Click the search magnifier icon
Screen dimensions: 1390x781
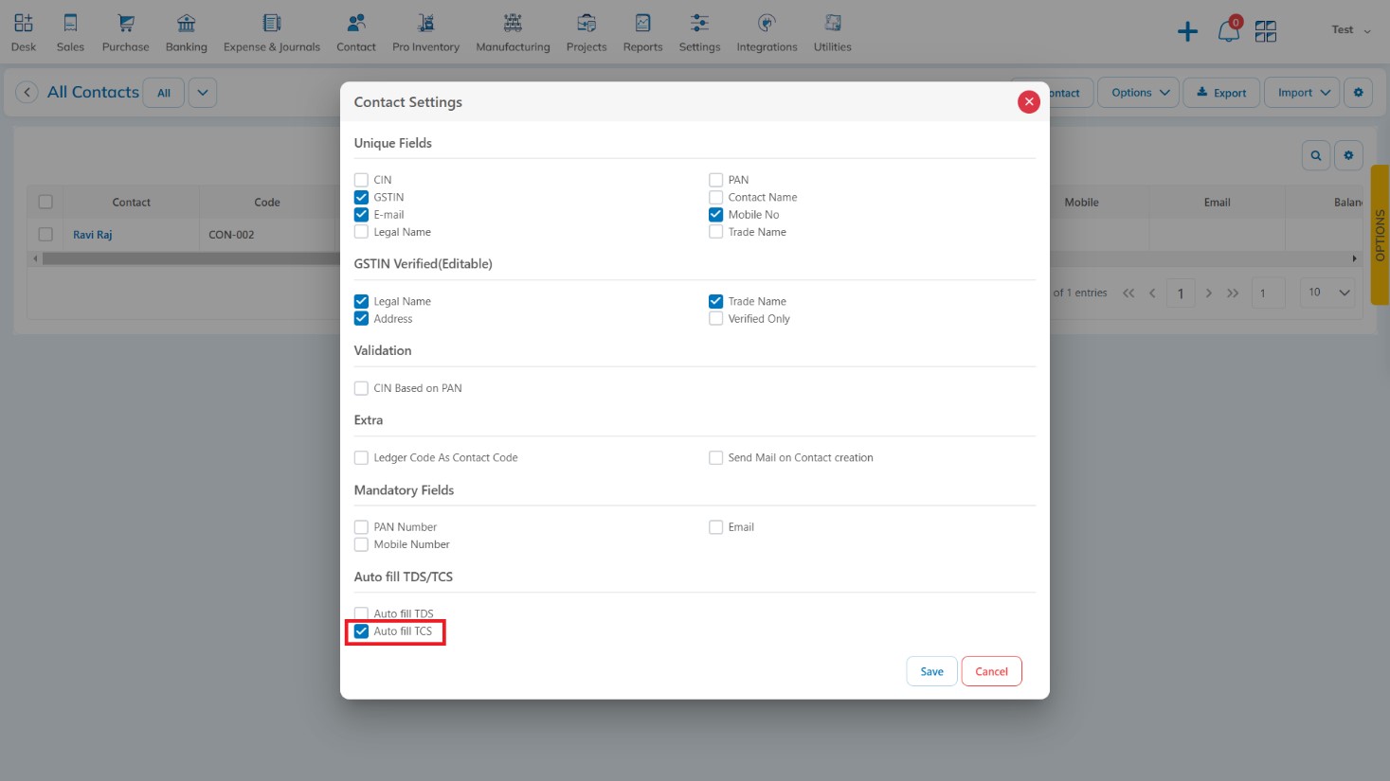coord(1316,155)
